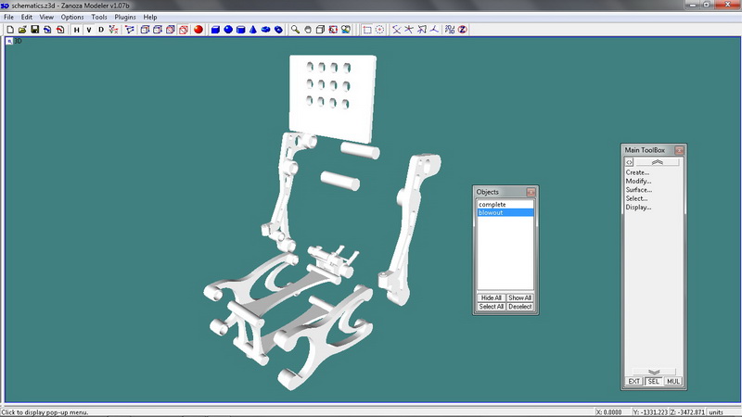Open the Plugins menu
The height and width of the screenshot is (417, 742).
point(125,17)
